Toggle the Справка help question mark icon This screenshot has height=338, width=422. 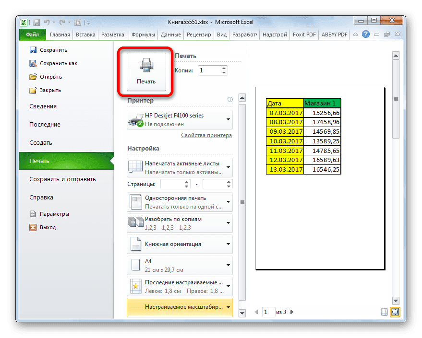[x=366, y=34]
